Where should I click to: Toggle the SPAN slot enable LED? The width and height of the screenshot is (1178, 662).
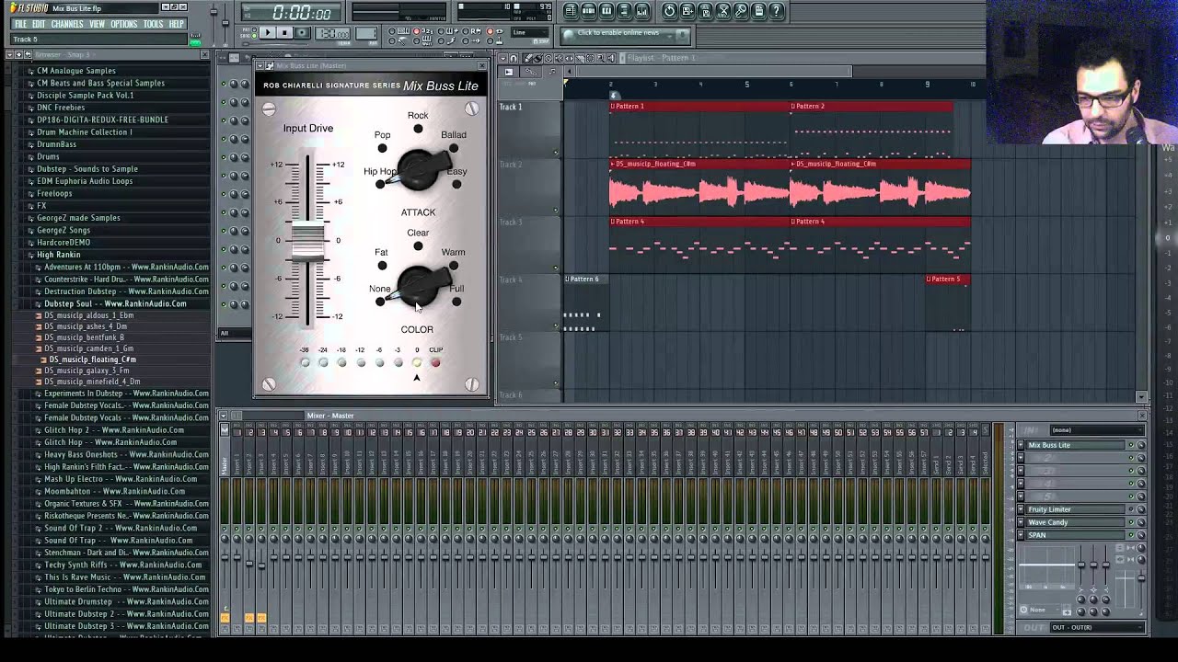coord(1131,535)
